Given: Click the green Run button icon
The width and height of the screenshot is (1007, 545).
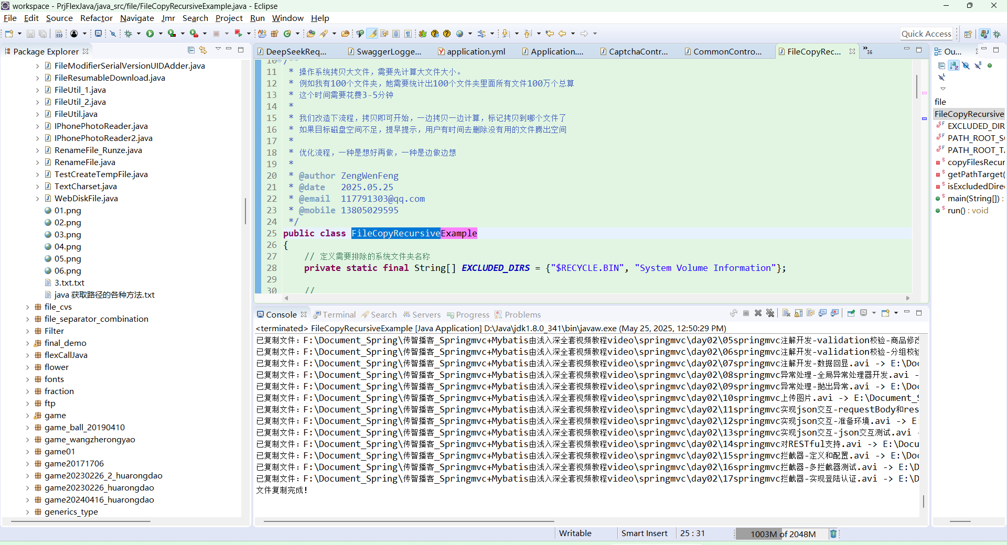Looking at the screenshot, I should pyautogui.click(x=150, y=34).
